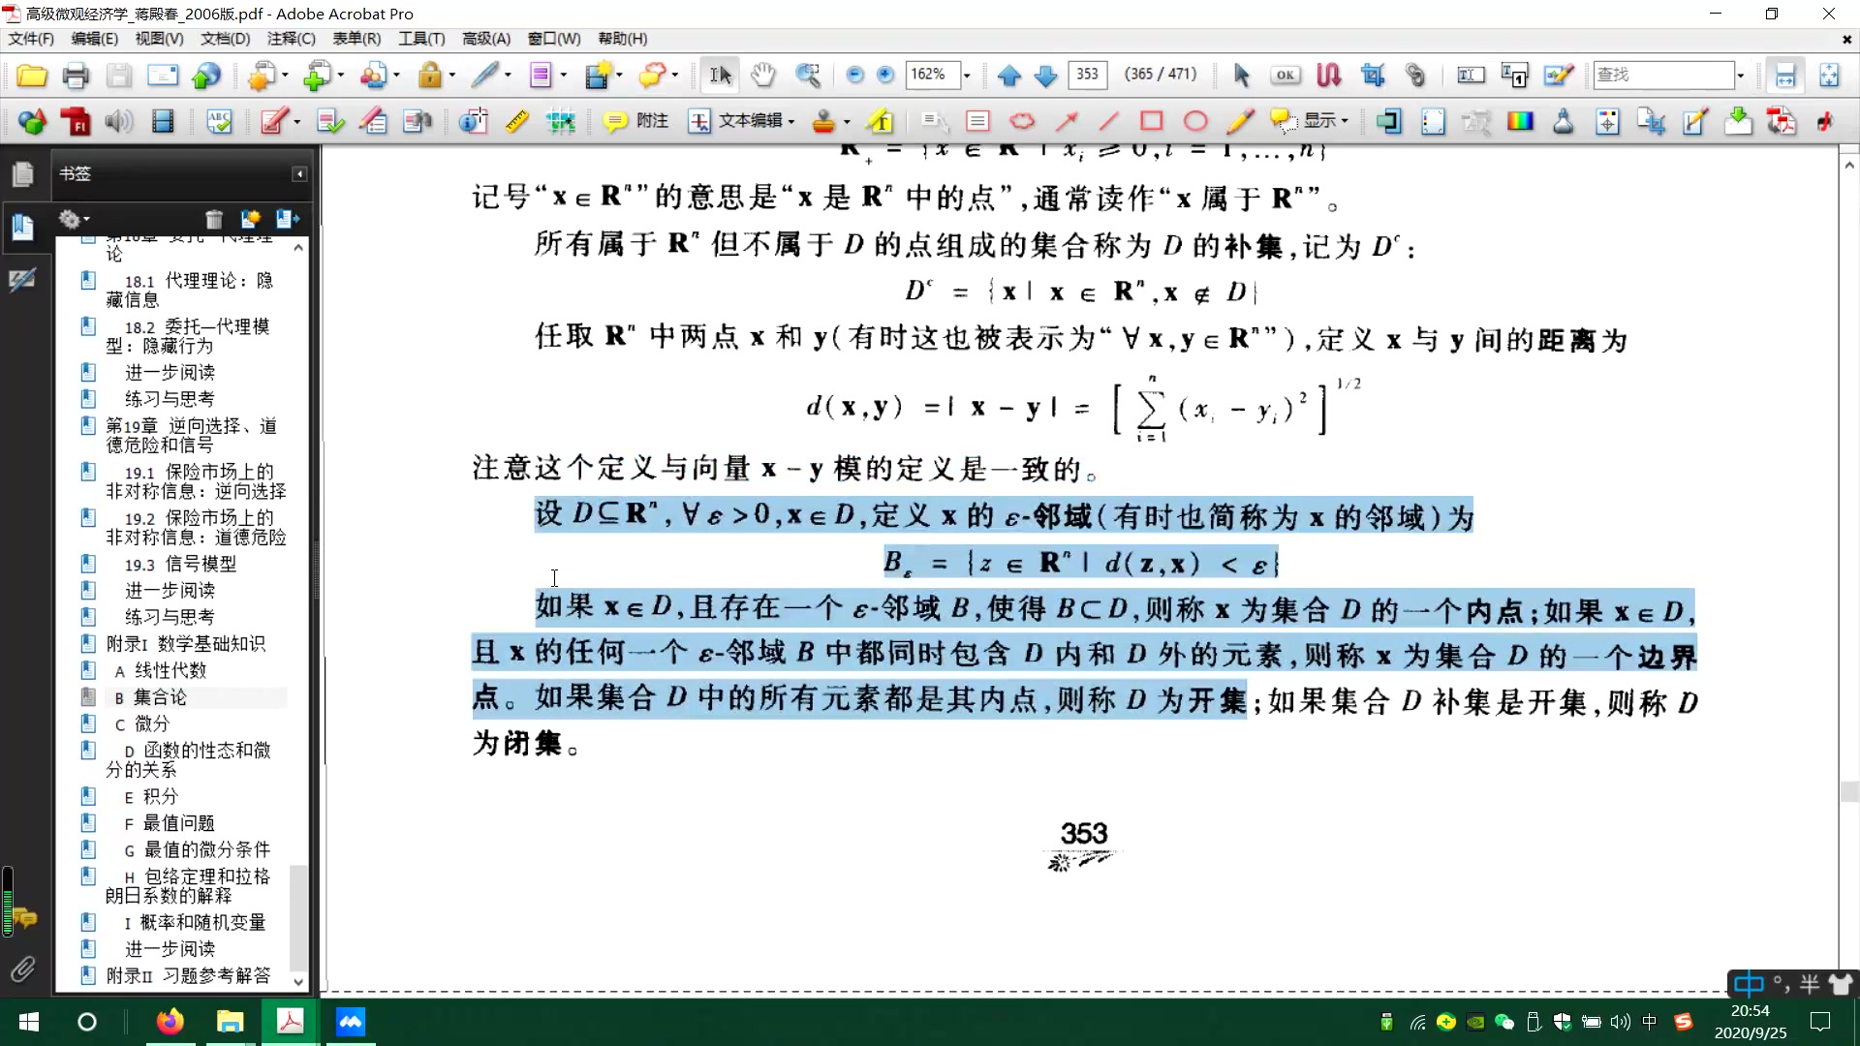
Task: Select the Oval drawing tool
Action: 1195,121
